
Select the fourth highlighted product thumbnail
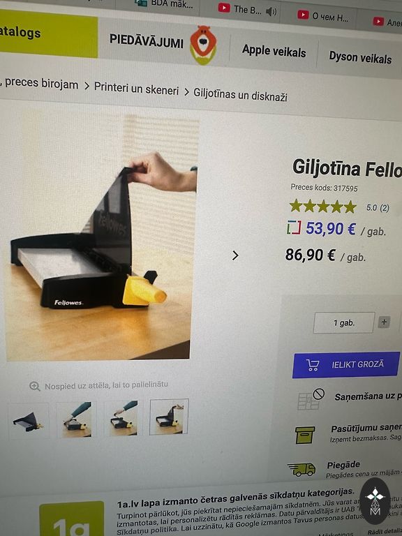pos(169,417)
